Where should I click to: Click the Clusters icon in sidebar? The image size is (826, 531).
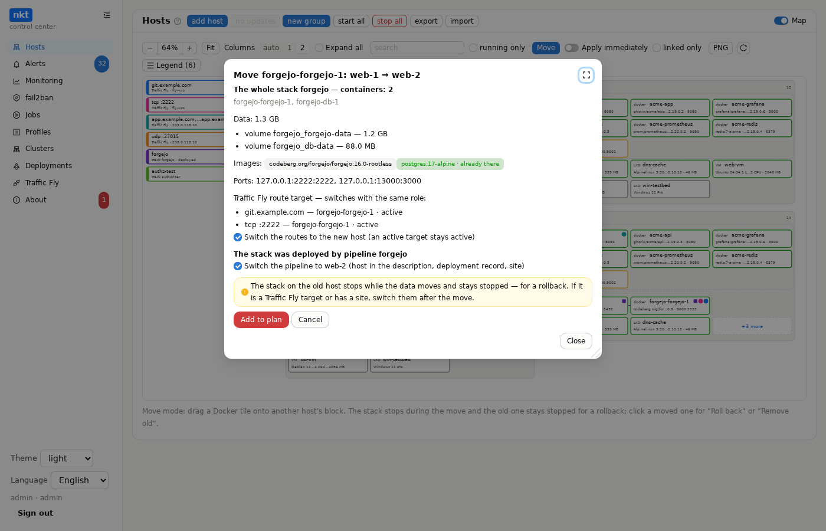tap(17, 149)
